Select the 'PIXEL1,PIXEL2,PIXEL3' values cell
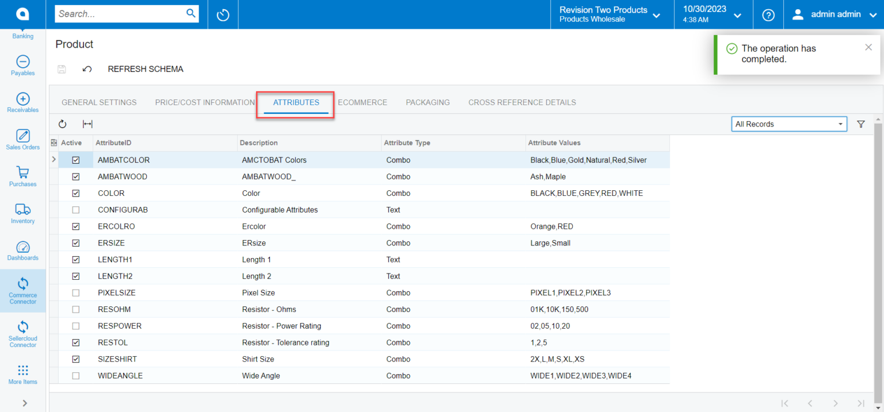This screenshot has width=884, height=412. point(597,293)
